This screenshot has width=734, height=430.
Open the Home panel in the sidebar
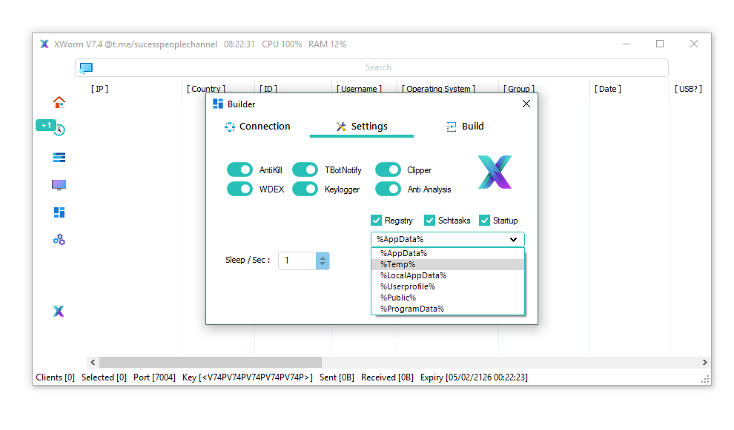coord(59,102)
